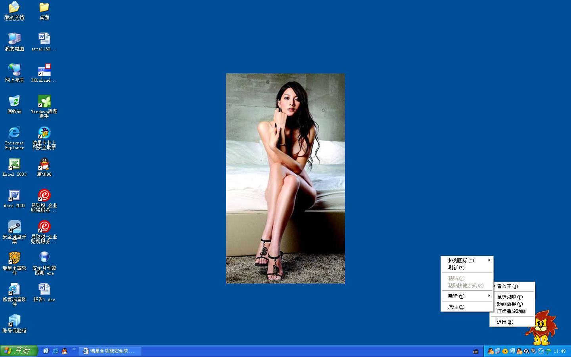The height and width of the screenshot is (357, 571).
Task: Expand the 排列图标 submenu arrow
Action: 489,260
